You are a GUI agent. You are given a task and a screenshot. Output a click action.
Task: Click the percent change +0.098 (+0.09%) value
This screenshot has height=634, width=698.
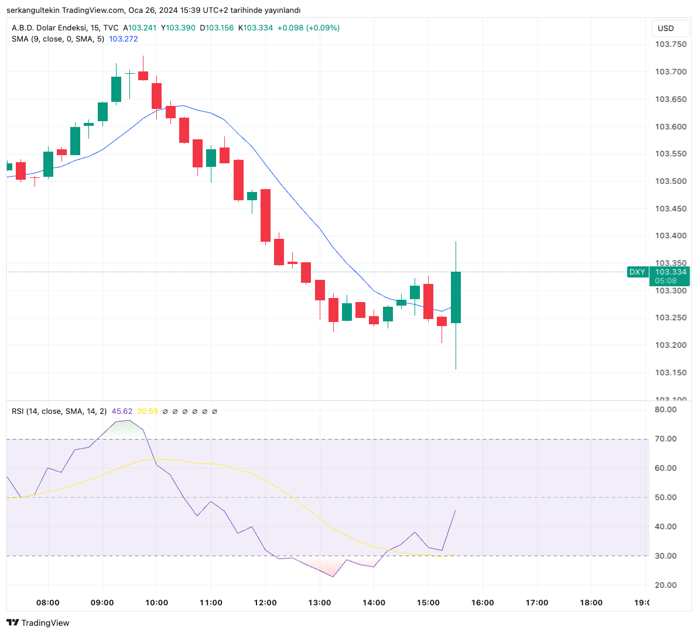click(x=308, y=28)
